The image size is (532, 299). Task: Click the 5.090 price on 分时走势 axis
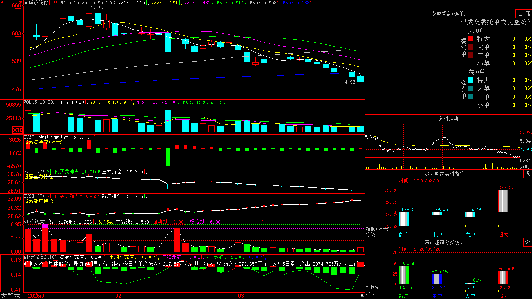526,132
